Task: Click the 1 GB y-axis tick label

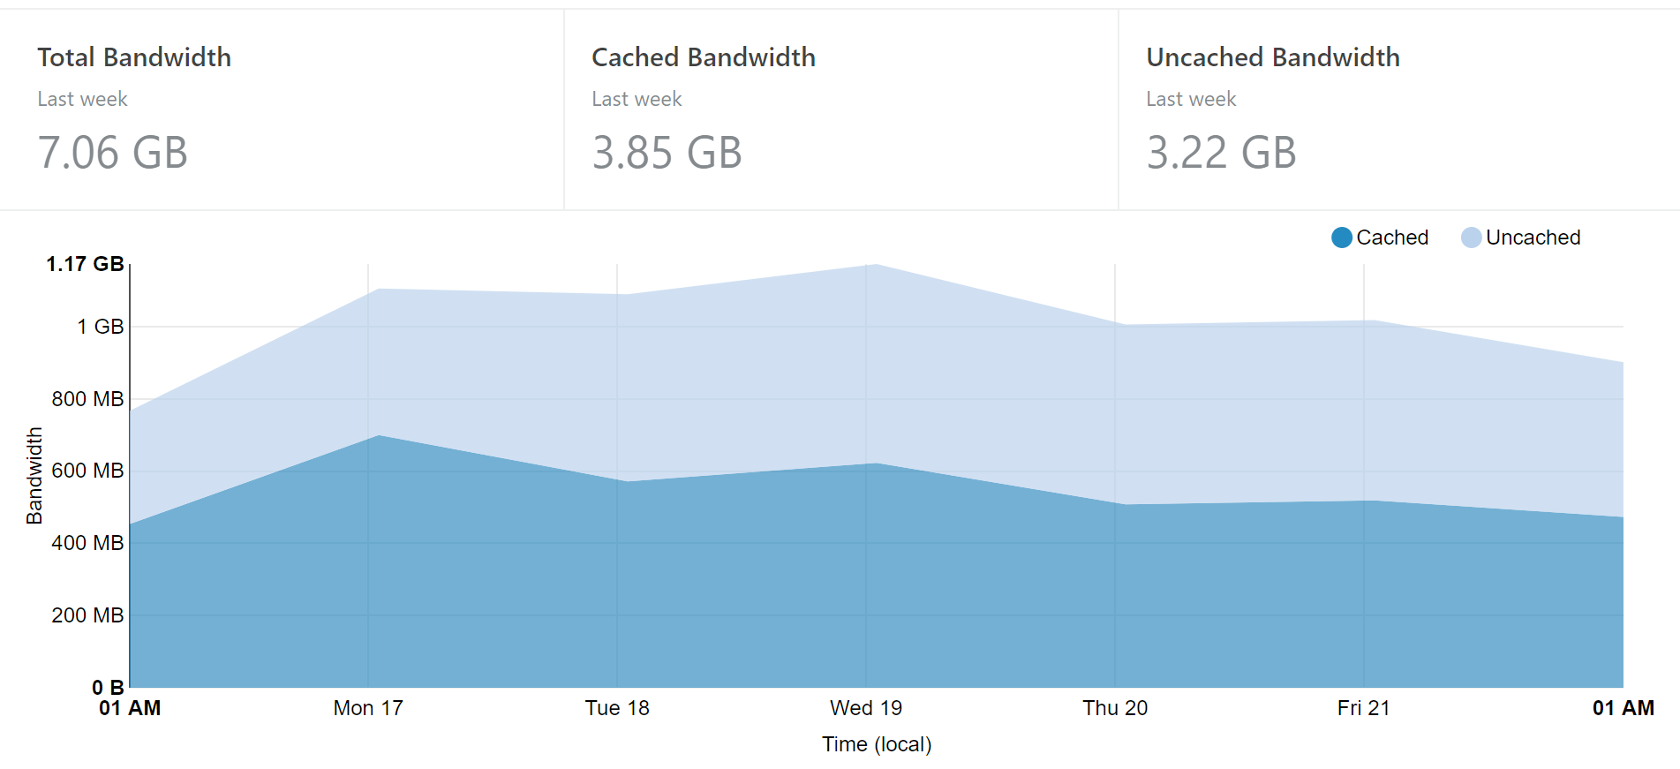Action: pos(100,327)
